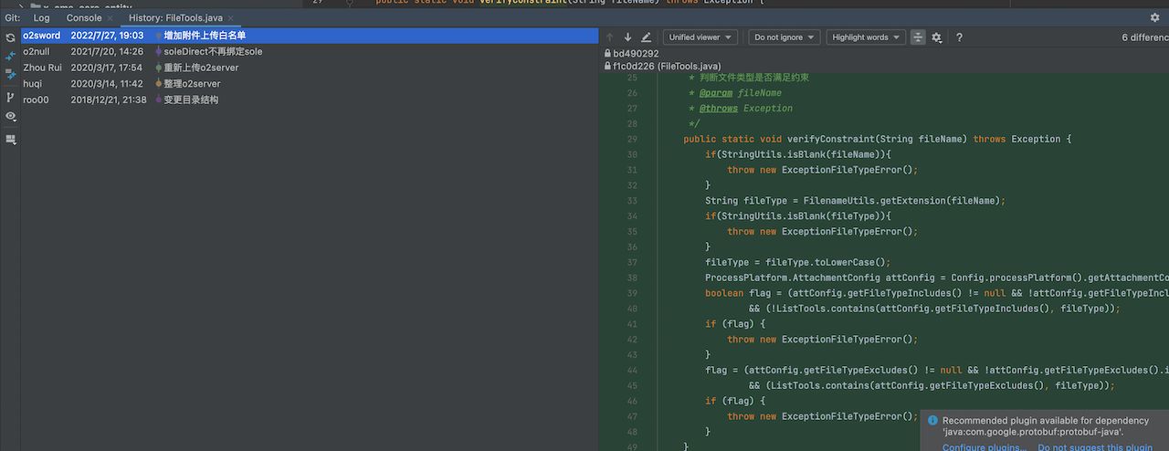Screen dimensions: 1169x451
Task: Click the branch icon in left sidebar
Action: coord(11,98)
